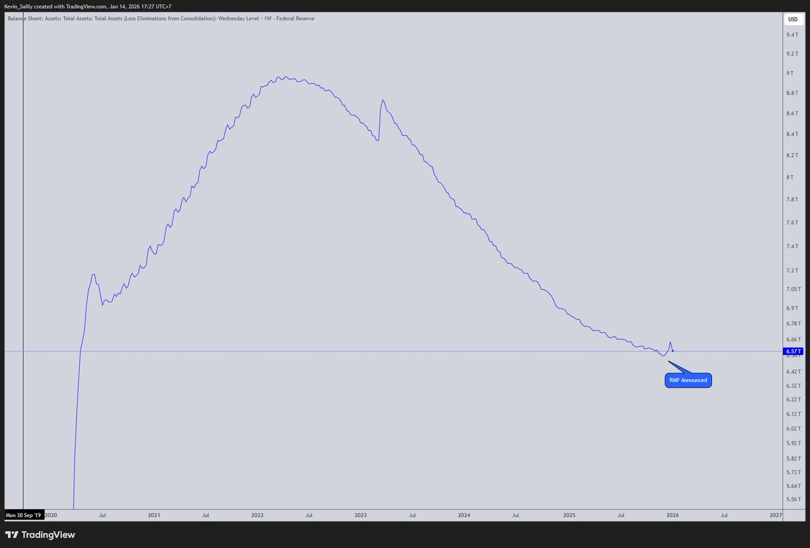Screen dimensions: 810x548
Task: Click the 2024 time axis label
Action: coord(464,515)
